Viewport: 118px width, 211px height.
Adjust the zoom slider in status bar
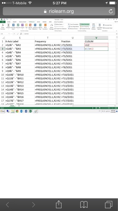(x=109, y=108)
